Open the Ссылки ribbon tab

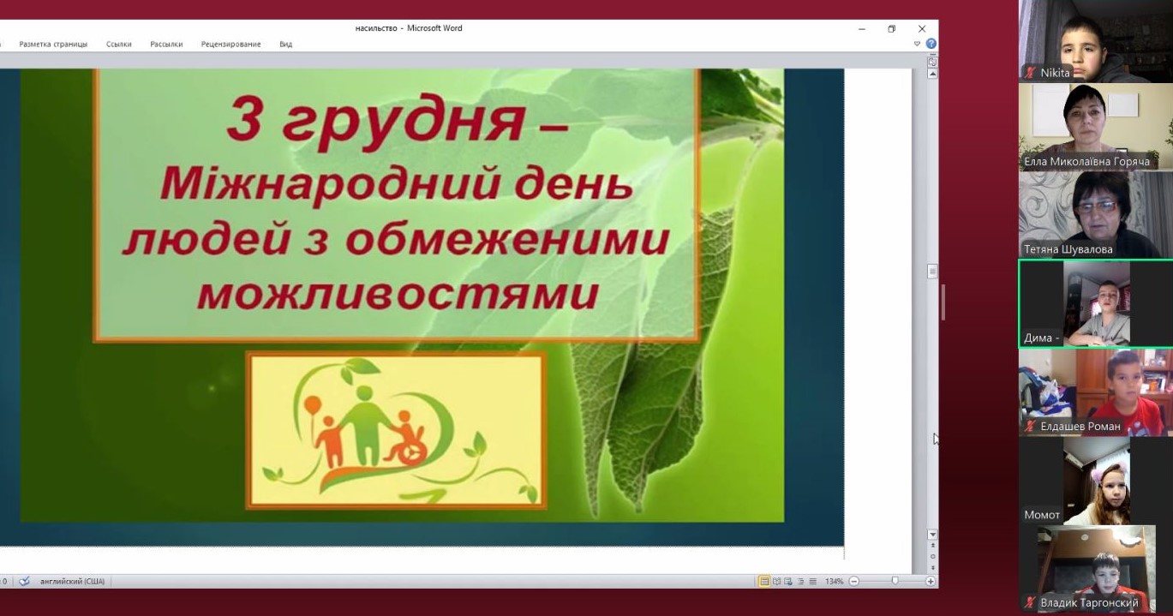119,44
